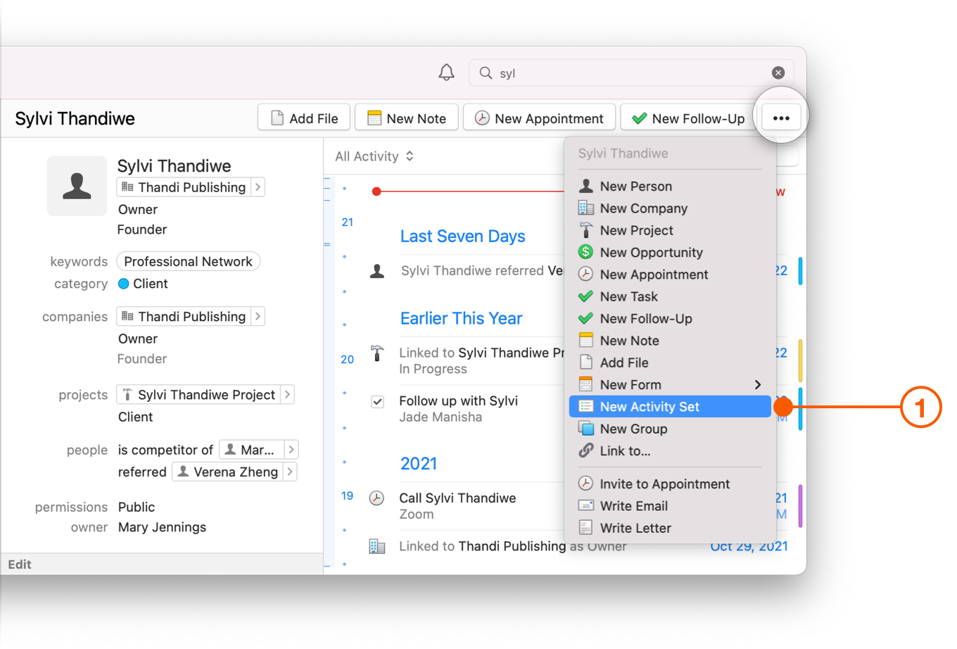957x649 pixels.
Task: Select New Activity Set from the menu
Action: click(x=649, y=407)
